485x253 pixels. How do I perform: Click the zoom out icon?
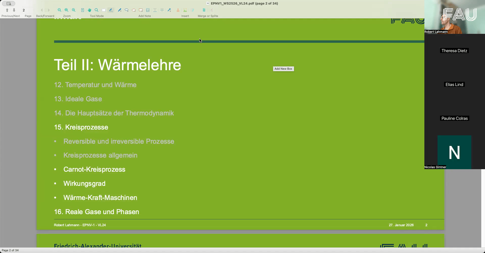(x=59, y=10)
